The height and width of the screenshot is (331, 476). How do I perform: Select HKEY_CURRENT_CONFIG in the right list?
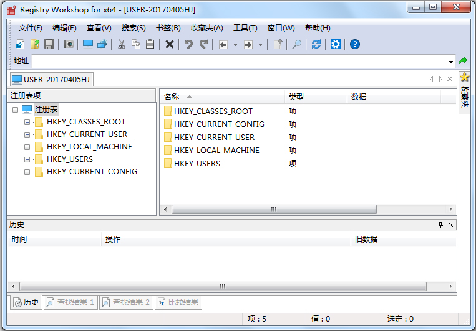(x=218, y=124)
